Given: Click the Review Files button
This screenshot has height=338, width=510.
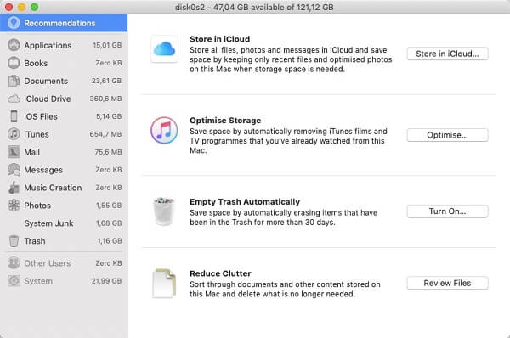Looking at the screenshot, I should pos(447,283).
